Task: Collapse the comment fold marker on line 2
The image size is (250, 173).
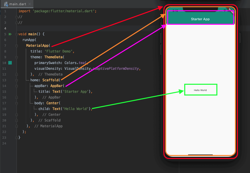Action: click(x=17, y=17)
